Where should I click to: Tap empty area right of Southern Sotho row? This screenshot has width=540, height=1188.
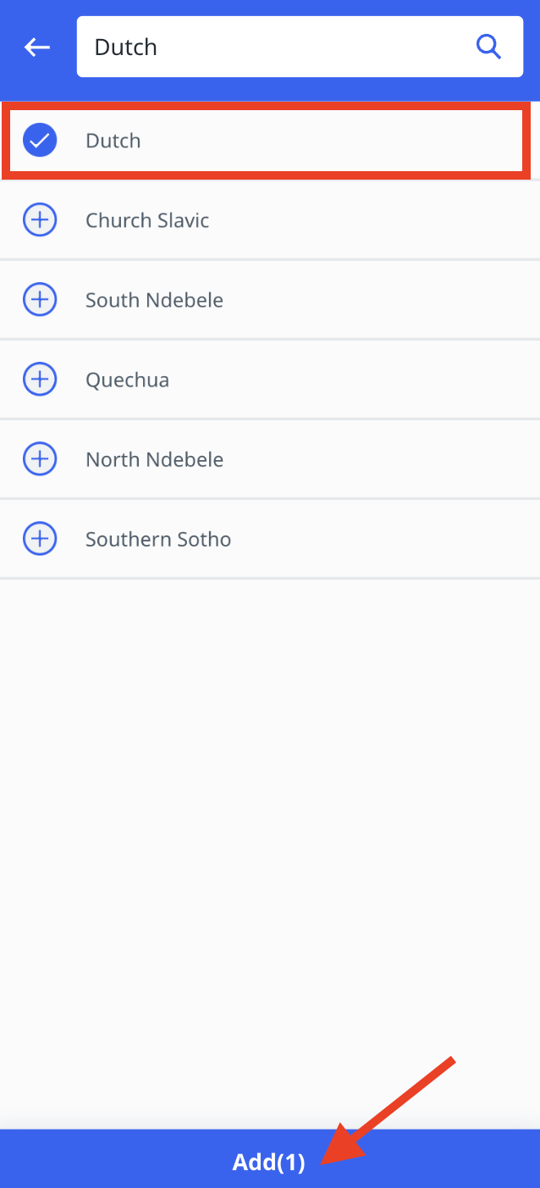[386, 539]
